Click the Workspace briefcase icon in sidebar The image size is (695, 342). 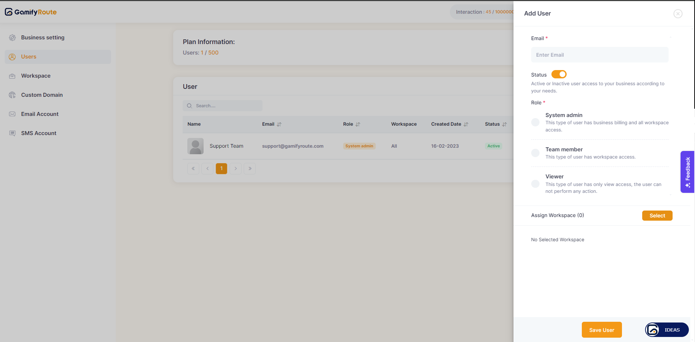tap(12, 76)
